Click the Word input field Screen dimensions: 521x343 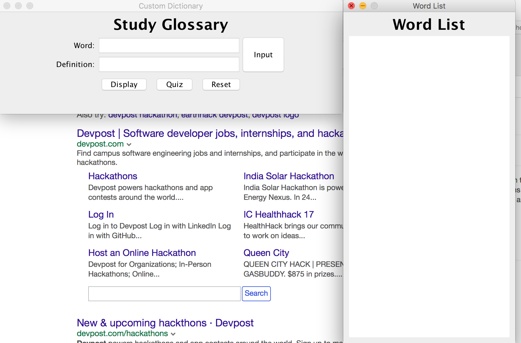169,46
